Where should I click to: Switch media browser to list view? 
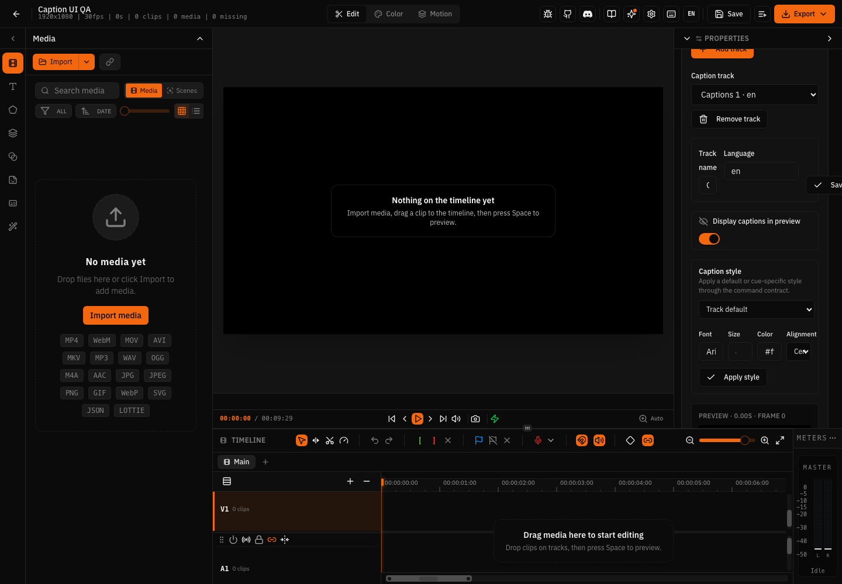pos(196,111)
